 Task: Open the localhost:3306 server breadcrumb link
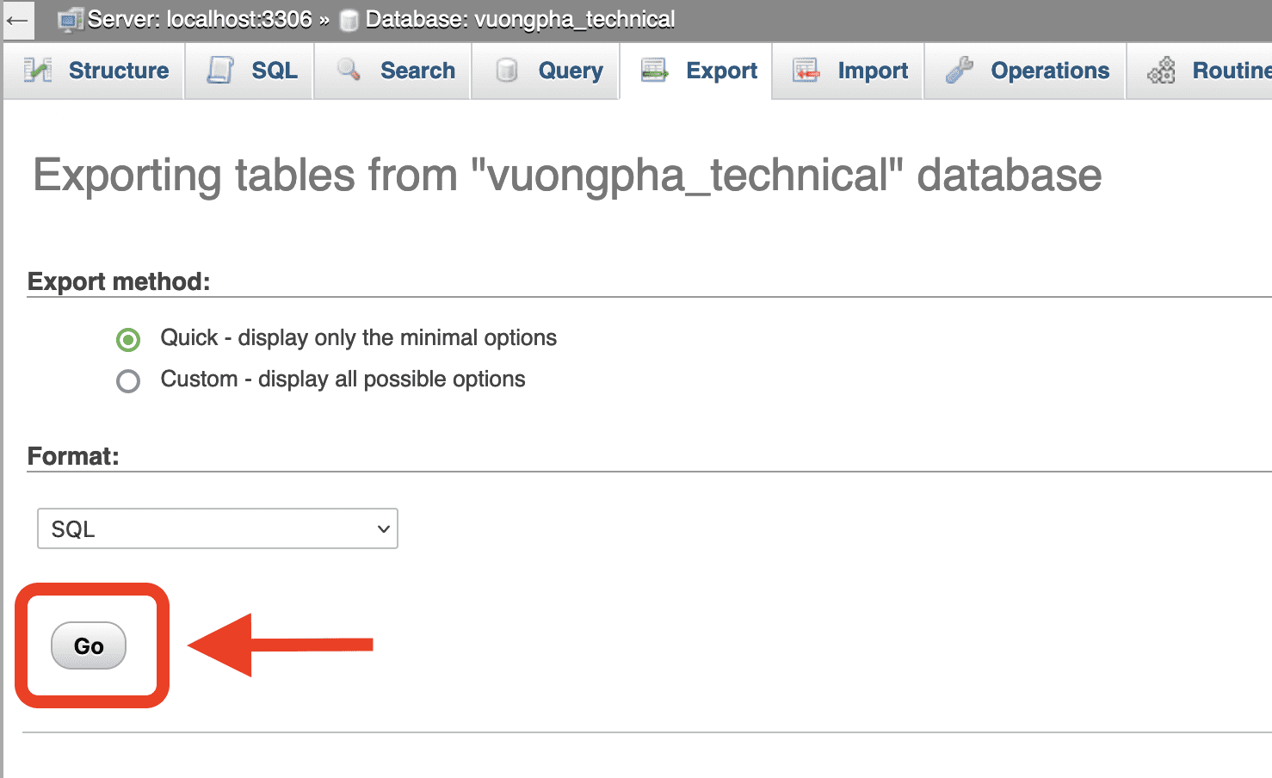click(x=200, y=20)
